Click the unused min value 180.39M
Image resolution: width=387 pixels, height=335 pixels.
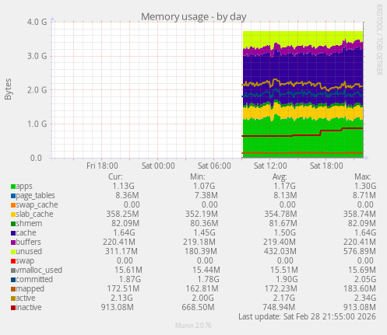pyautogui.click(x=201, y=251)
